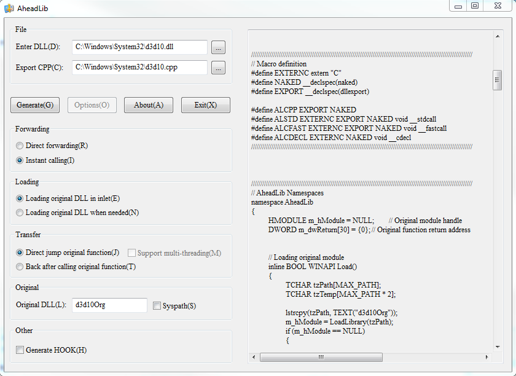The image size is (516, 376).
Task: Click the 'inline BOOL WINAPI Load()' line
Action: pos(313,267)
